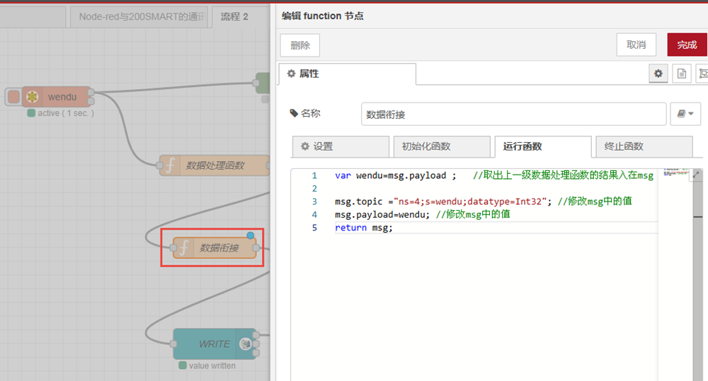Click the 数据处理函数 node function icon
708x381 pixels.
170,165
